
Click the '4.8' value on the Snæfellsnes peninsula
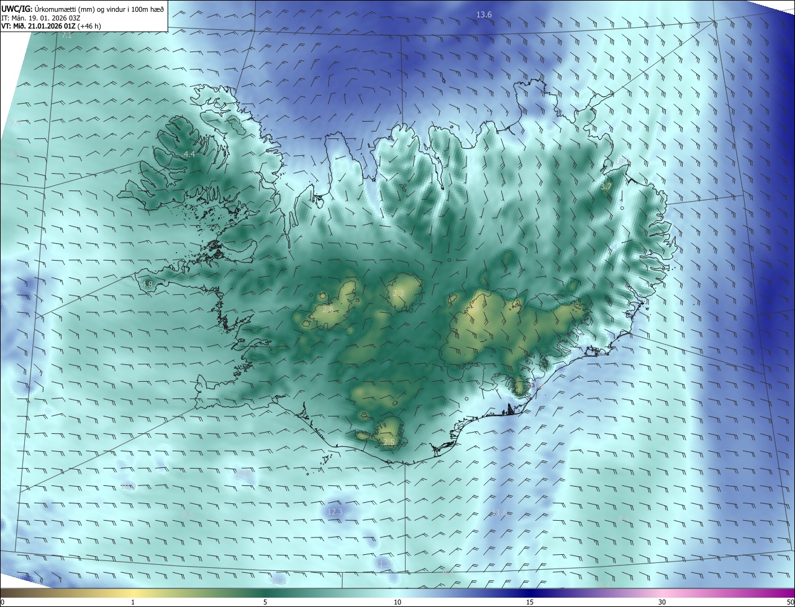point(147,284)
